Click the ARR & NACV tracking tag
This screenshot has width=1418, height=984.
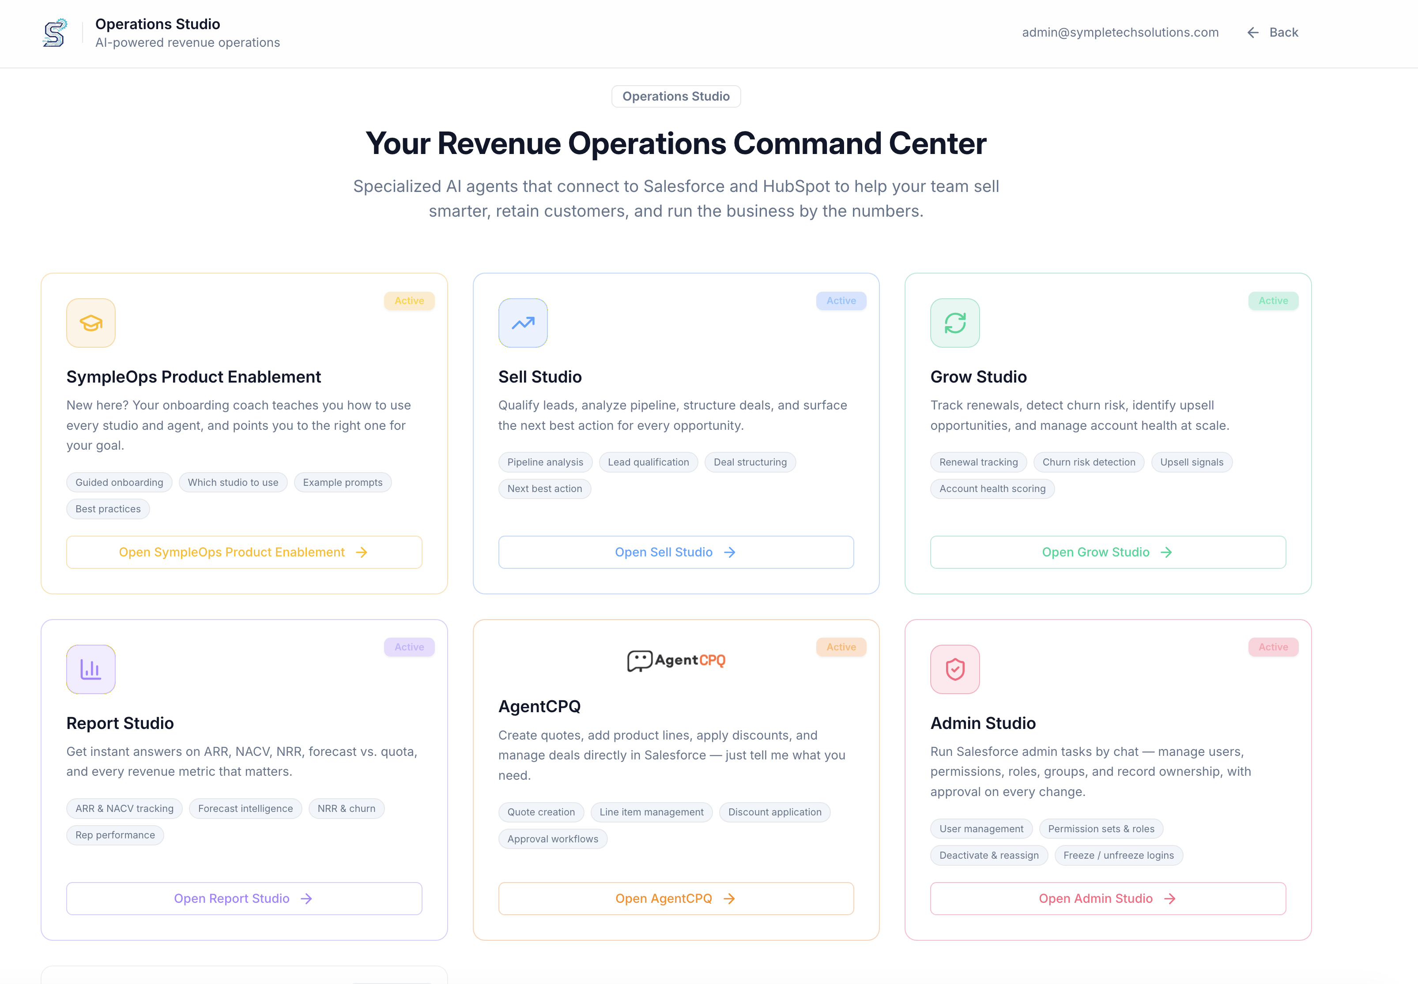click(124, 809)
